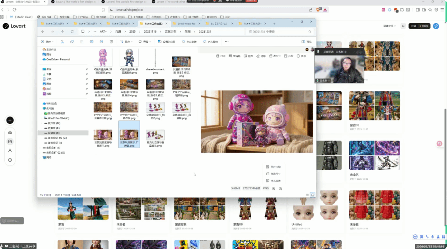Image resolution: width=447 pixels, height=249 pixels.
Task: Click the zoom in magnifier in preview
Action: tap(273, 188)
